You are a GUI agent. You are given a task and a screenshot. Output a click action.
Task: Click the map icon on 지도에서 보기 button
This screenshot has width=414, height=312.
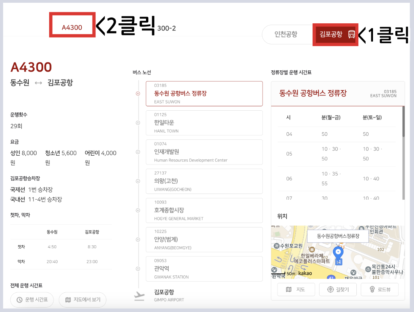(68, 300)
